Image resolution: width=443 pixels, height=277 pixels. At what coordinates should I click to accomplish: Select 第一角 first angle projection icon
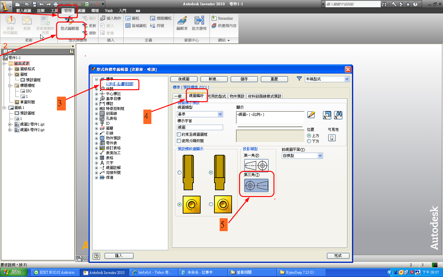click(x=256, y=166)
